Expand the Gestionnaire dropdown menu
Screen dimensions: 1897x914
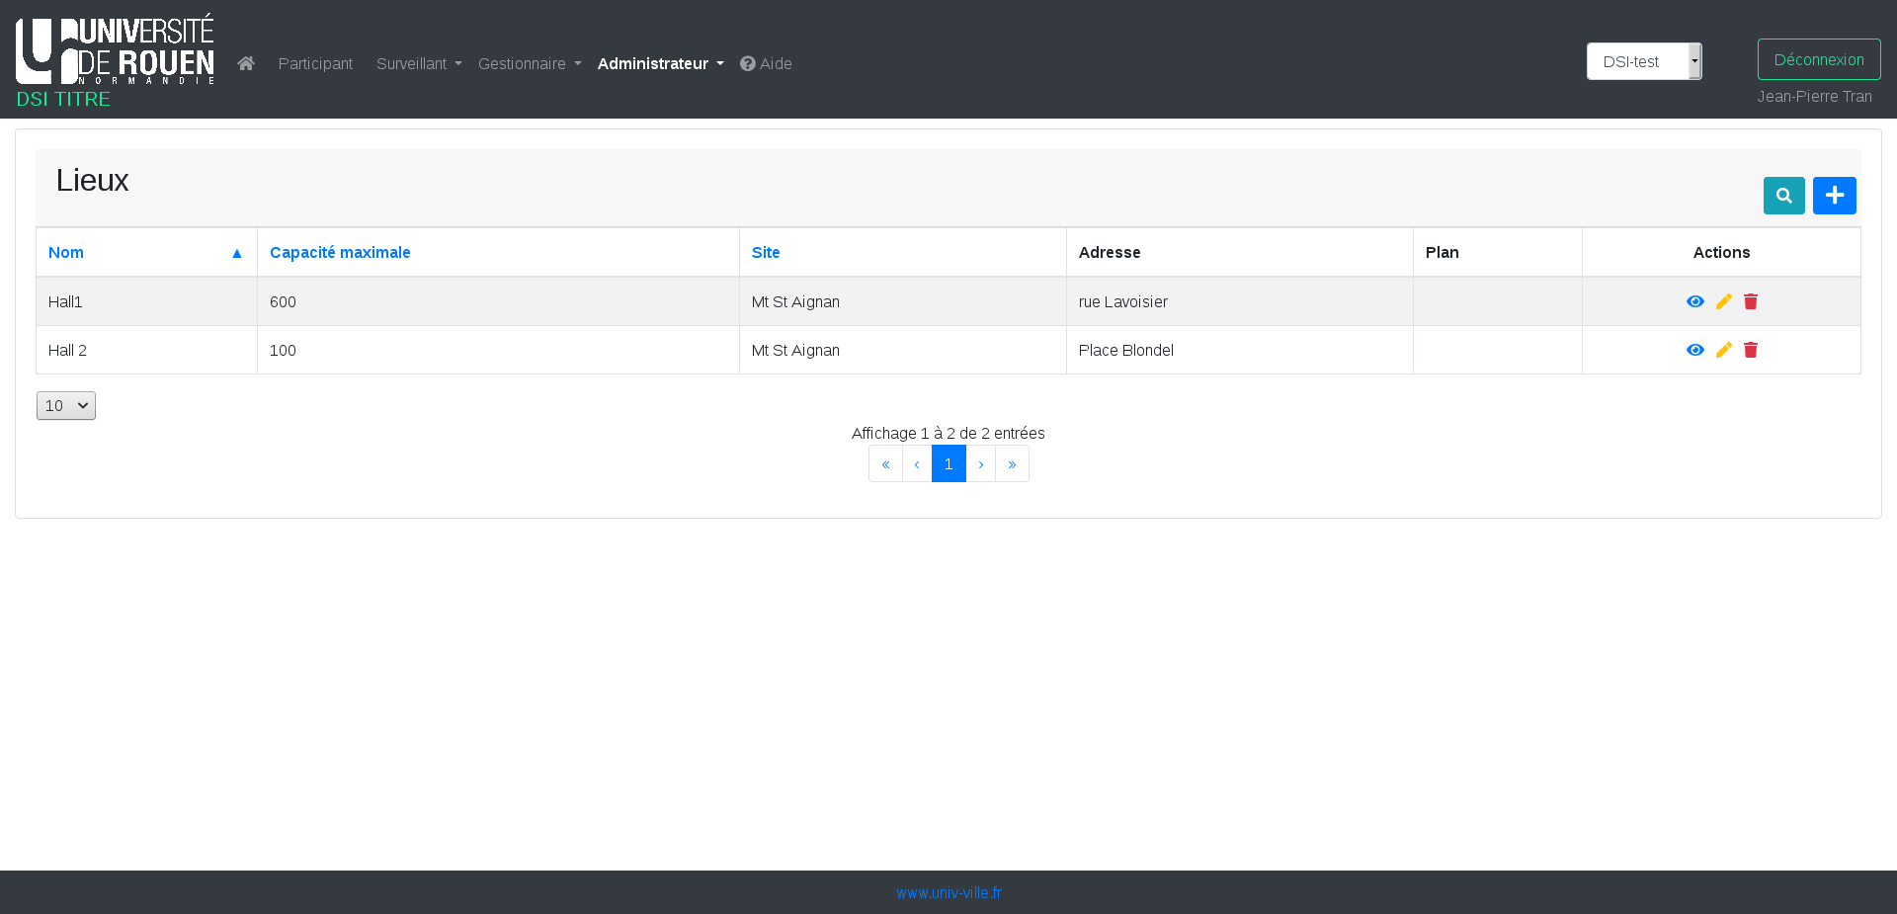pos(530,63)
